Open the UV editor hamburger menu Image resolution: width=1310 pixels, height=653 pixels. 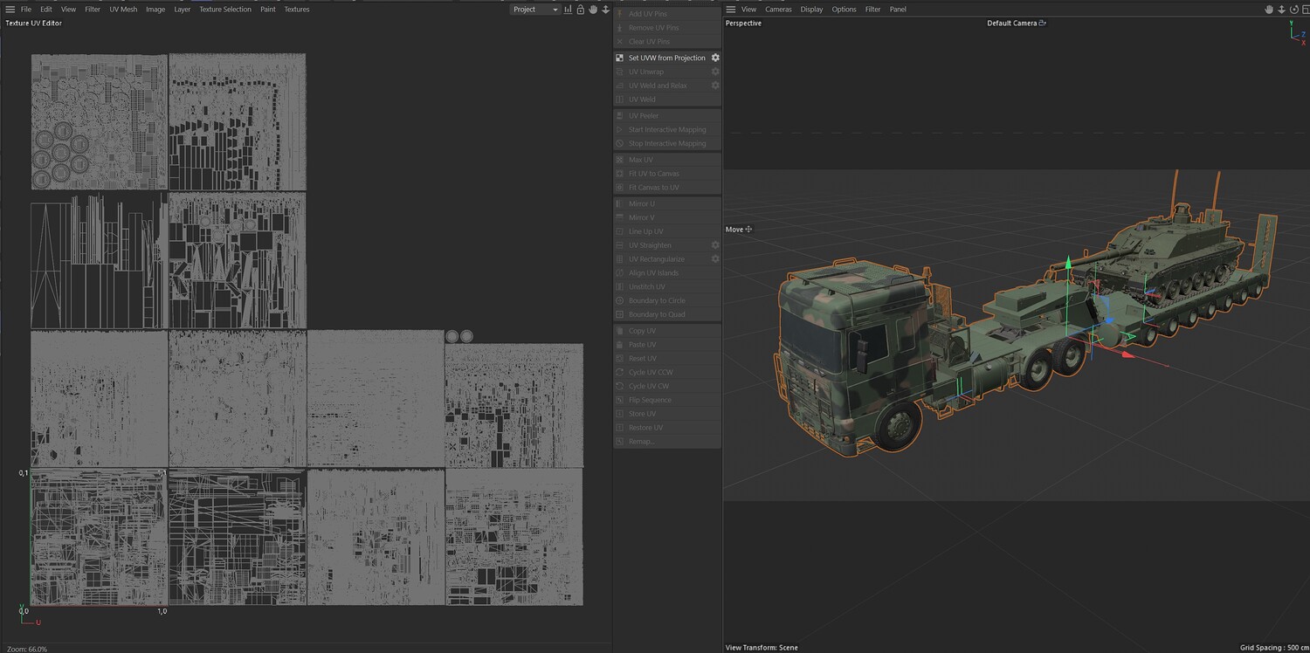pos(10,10)
